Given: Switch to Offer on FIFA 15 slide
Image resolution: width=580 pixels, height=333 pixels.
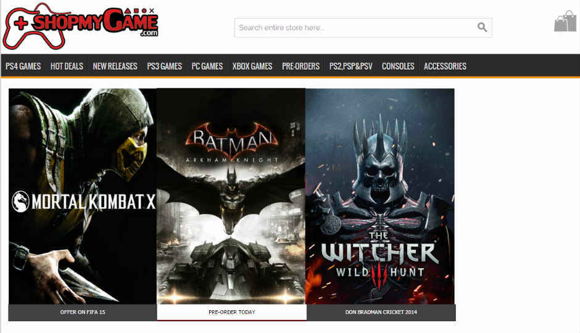Looking at the screenshot, I should coord(83,312).
